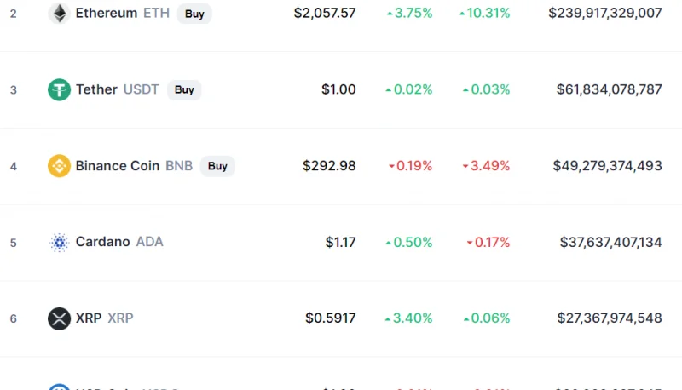Buy Tether using its Buy button
This screenshot has height=390, width=682.
pyautogui.click(x=184, y=89)
